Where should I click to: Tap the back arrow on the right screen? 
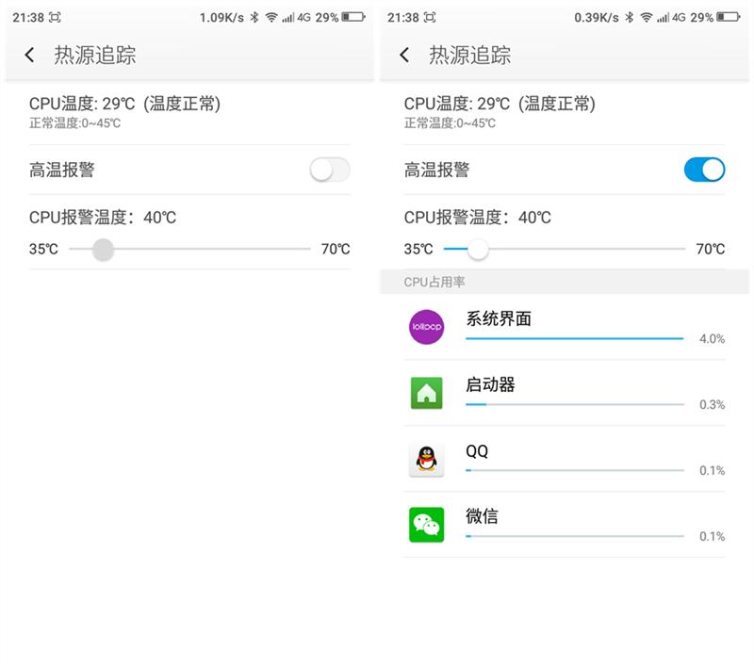coord(403,55)
